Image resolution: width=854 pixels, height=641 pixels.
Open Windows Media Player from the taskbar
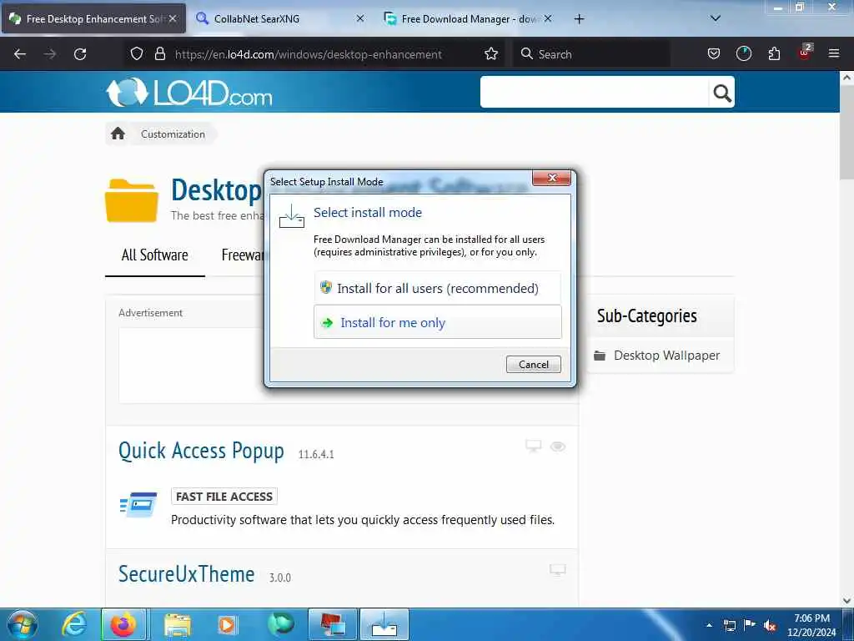(227, 624)
